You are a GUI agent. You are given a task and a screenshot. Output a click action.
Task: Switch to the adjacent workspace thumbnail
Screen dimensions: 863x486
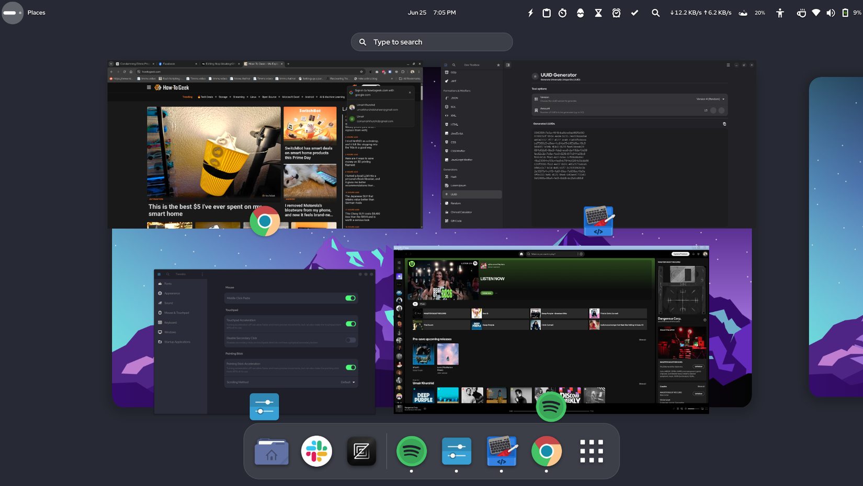coord(836,237)
